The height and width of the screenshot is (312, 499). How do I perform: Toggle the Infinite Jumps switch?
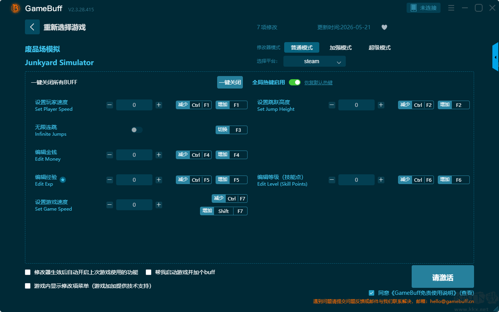point(137,130)
